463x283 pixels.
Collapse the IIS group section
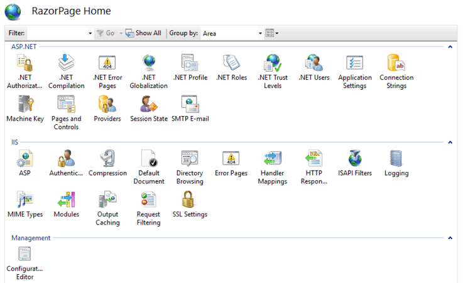pos(450,142)
